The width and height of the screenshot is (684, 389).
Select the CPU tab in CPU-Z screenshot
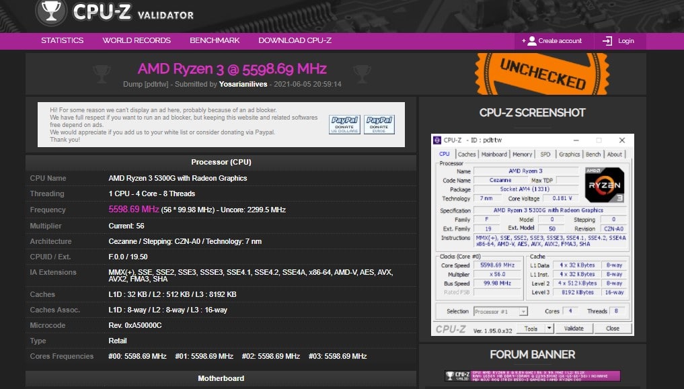pyautogui.click(x=445, y=155)
